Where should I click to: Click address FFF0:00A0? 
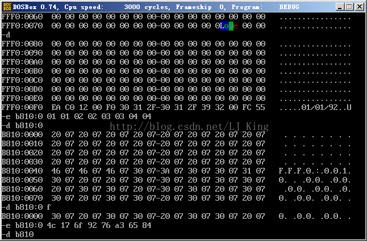[22, 62]
